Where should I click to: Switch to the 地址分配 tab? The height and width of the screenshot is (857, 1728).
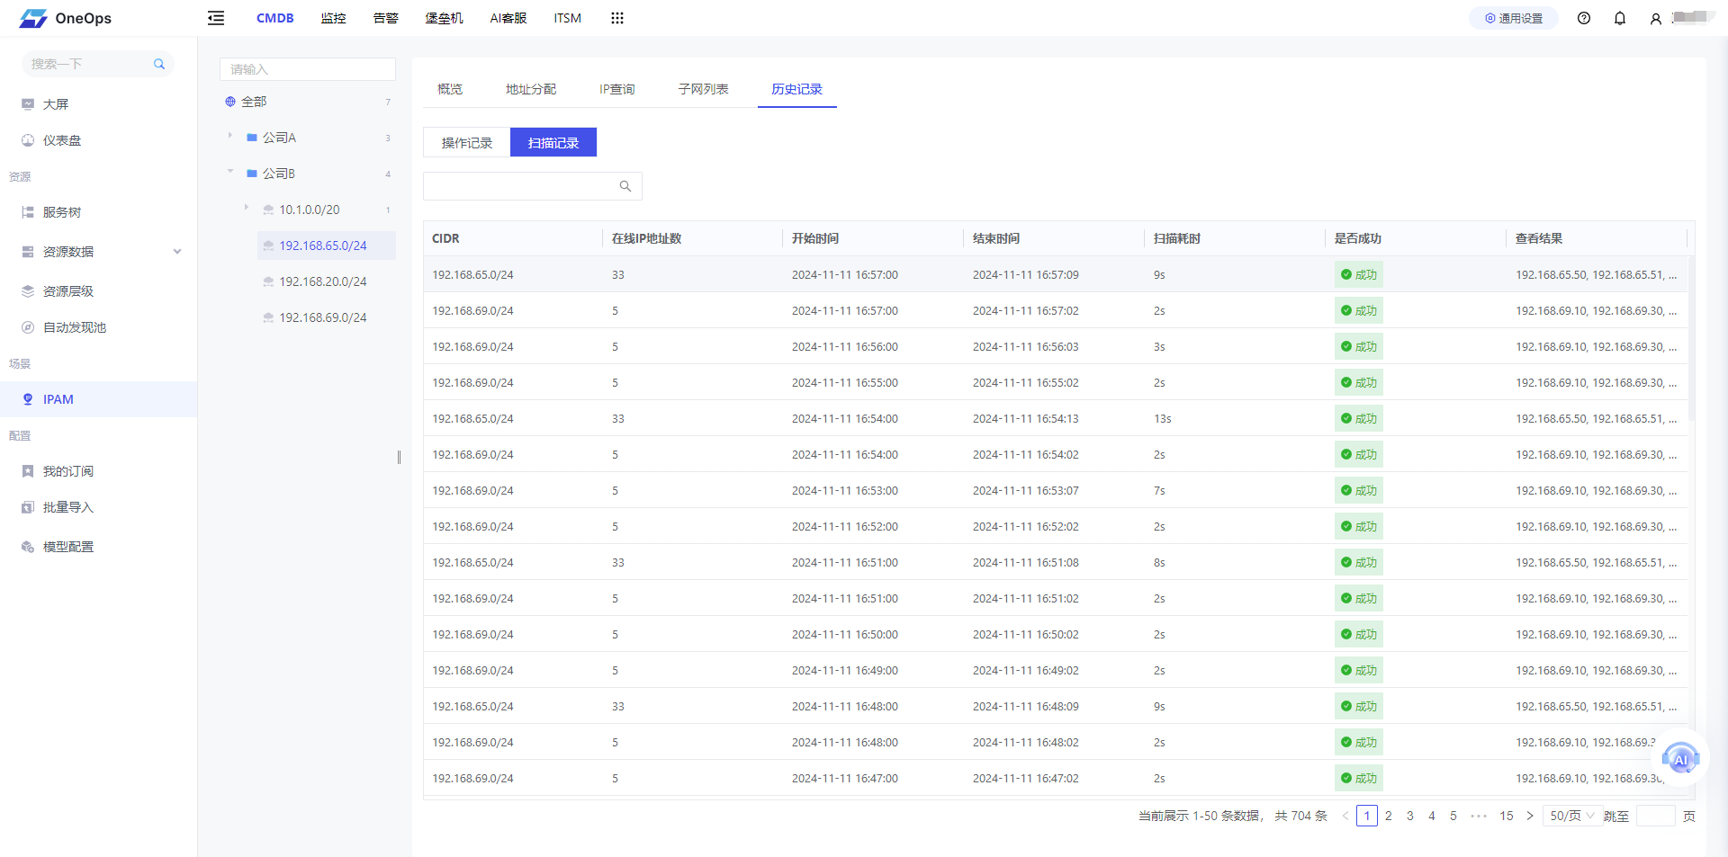click(531, 89)
